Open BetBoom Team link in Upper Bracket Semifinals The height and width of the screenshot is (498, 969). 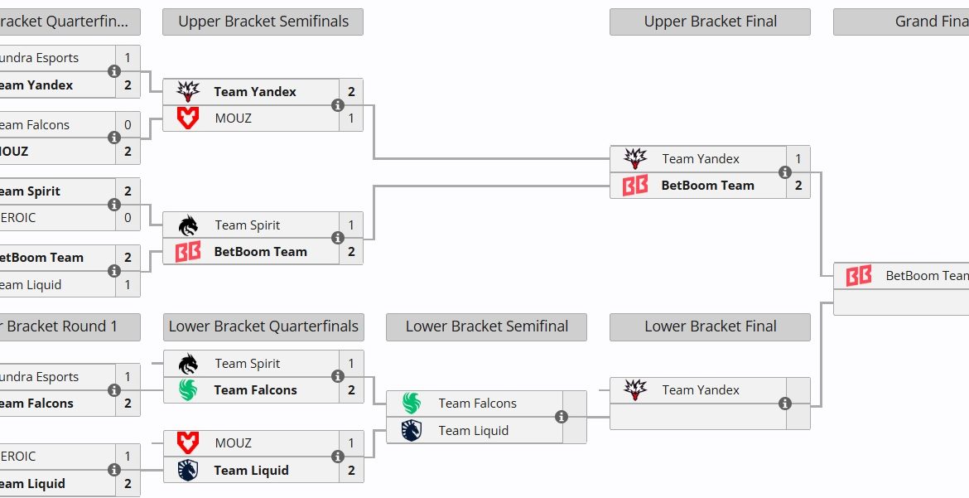pyautogui.click(x=260, y=252)
